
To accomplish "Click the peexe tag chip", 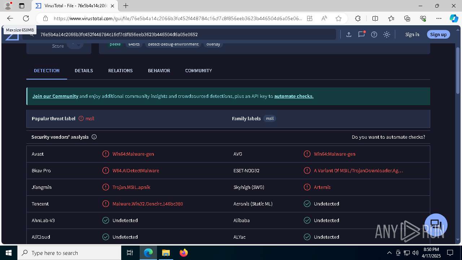I will [x=115, y=44].
